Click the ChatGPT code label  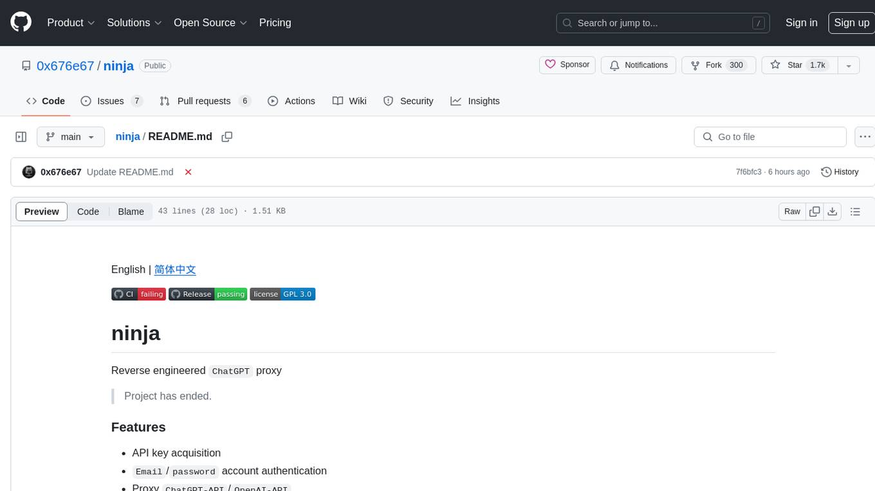[x=231, y=371]
